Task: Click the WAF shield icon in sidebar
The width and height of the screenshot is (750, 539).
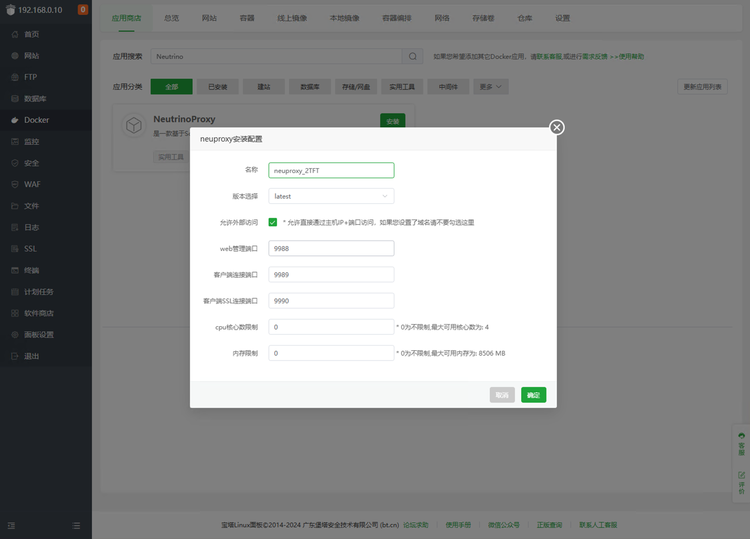Action: [15, 184]
